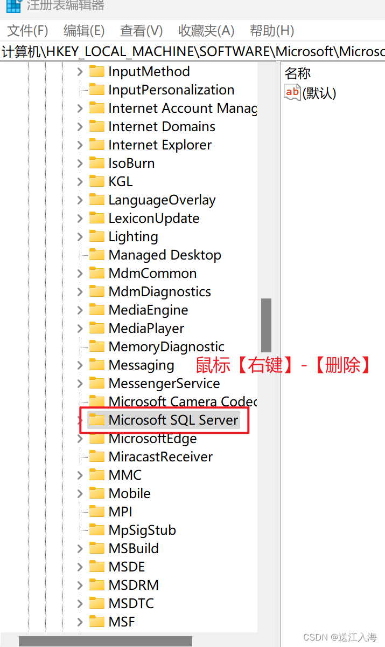Click the (默认) string value icon
The width and height of the screenshot is (385, 647).
click(292, 92)
